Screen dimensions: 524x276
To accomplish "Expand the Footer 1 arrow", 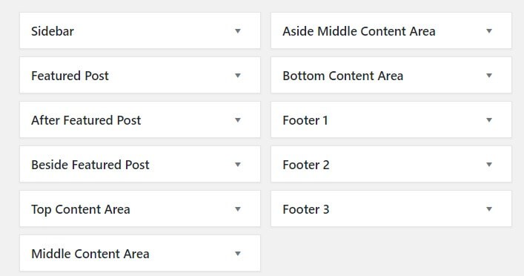I will (489, 120).
